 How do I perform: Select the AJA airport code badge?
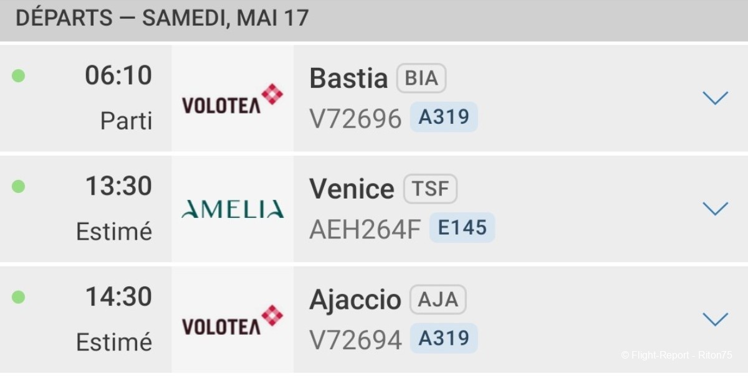point(438,300)
